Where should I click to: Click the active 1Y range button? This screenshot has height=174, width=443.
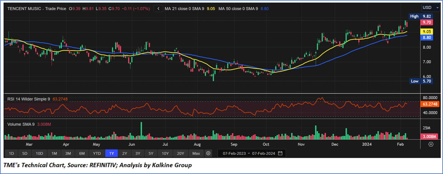(x=112, y=153)
